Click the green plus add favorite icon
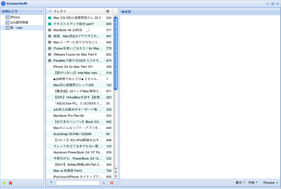Image resolution: width=281 pixels, height=189 pixels. tap(4, 183)
